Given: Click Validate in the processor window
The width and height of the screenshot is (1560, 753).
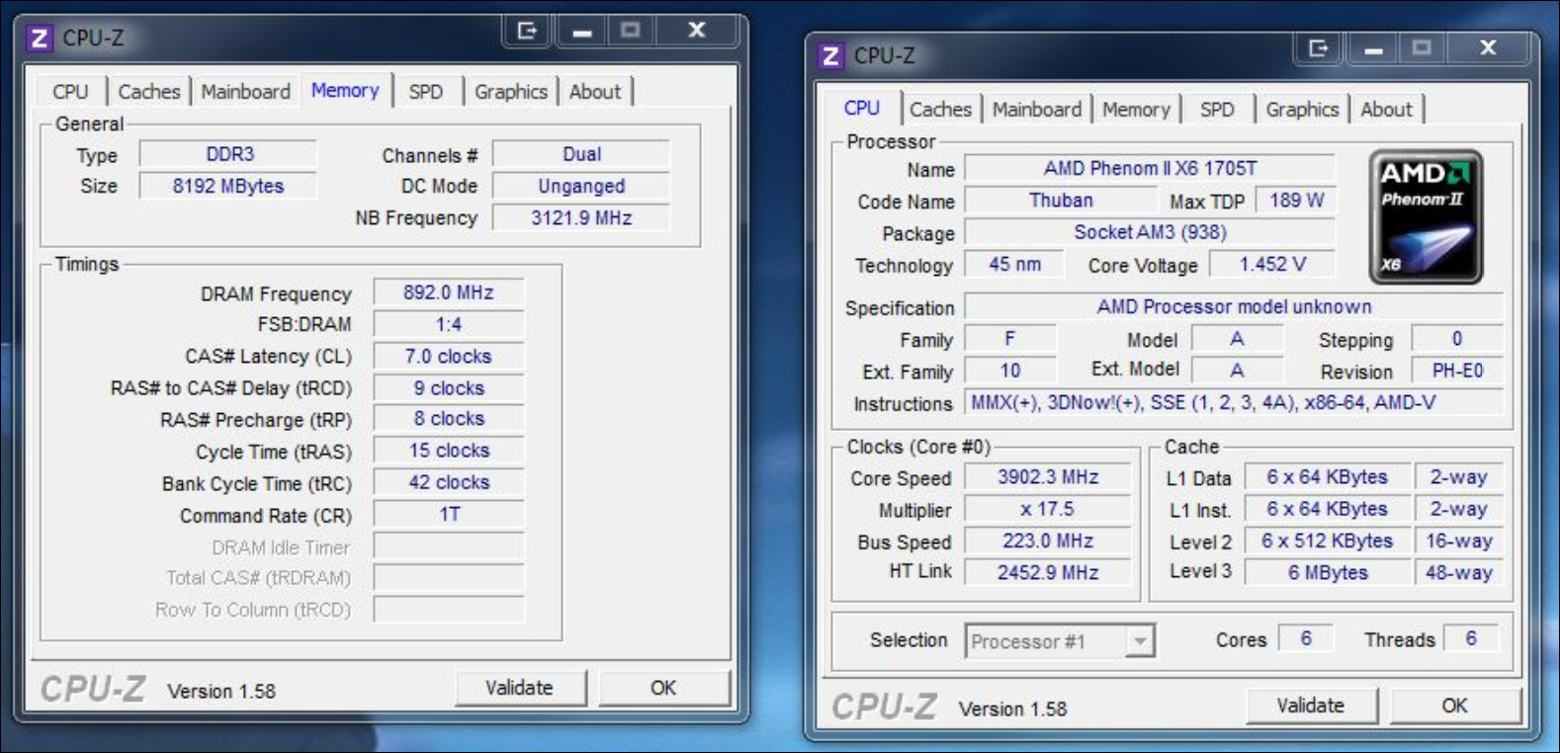Looking at the screenshot, I should point(1311,706).
